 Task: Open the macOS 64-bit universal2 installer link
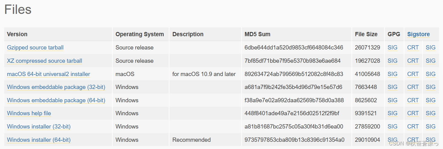coord(49,74)
